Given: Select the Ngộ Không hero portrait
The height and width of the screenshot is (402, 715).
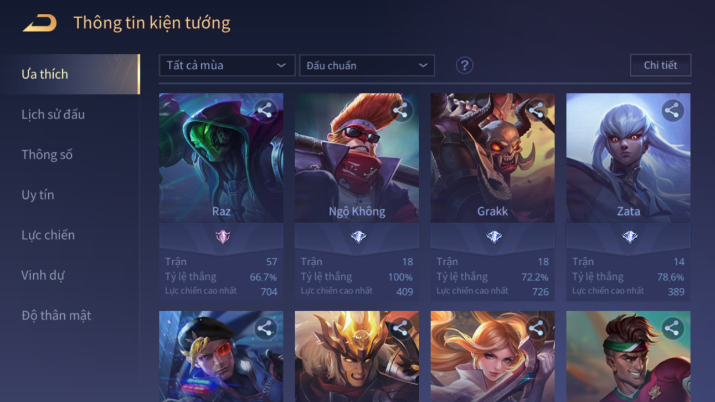Looking at the screenshot, I should click(x=357, y=158).
